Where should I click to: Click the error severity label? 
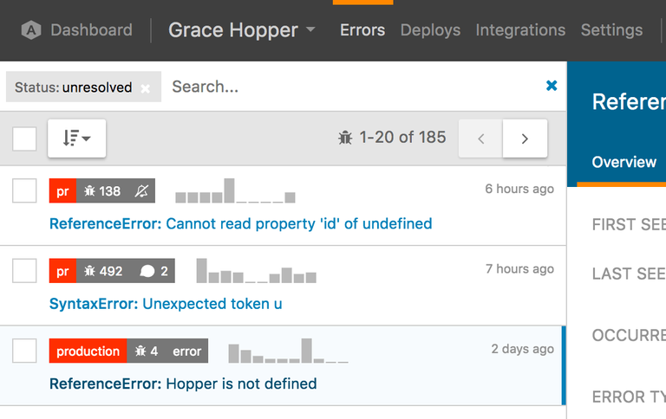tap(187, 351)
